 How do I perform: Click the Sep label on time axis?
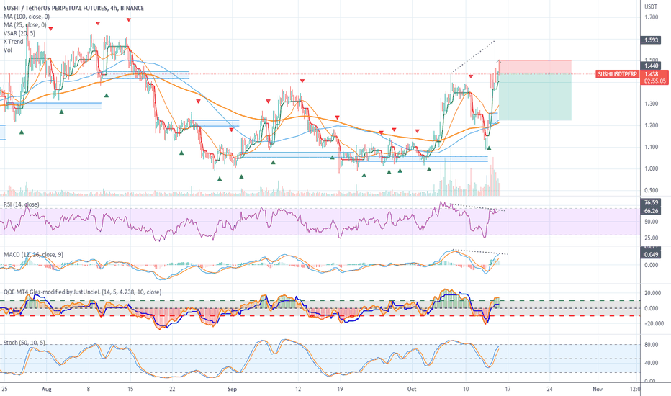click(232, 389)
